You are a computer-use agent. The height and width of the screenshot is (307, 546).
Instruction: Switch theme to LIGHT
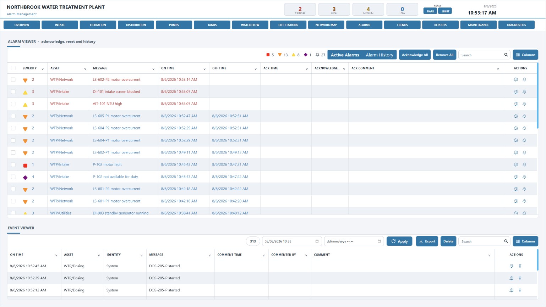tap(445, 11)
